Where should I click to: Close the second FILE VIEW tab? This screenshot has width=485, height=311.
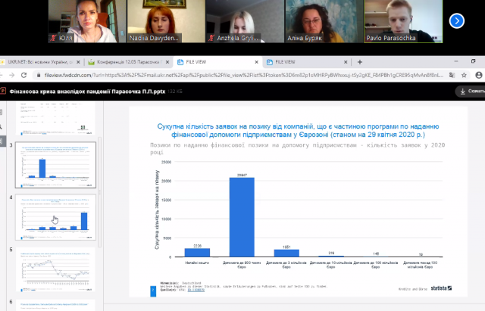tap(346, 62)
